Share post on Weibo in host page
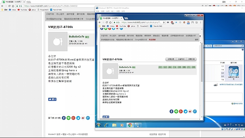 [83, 118]
